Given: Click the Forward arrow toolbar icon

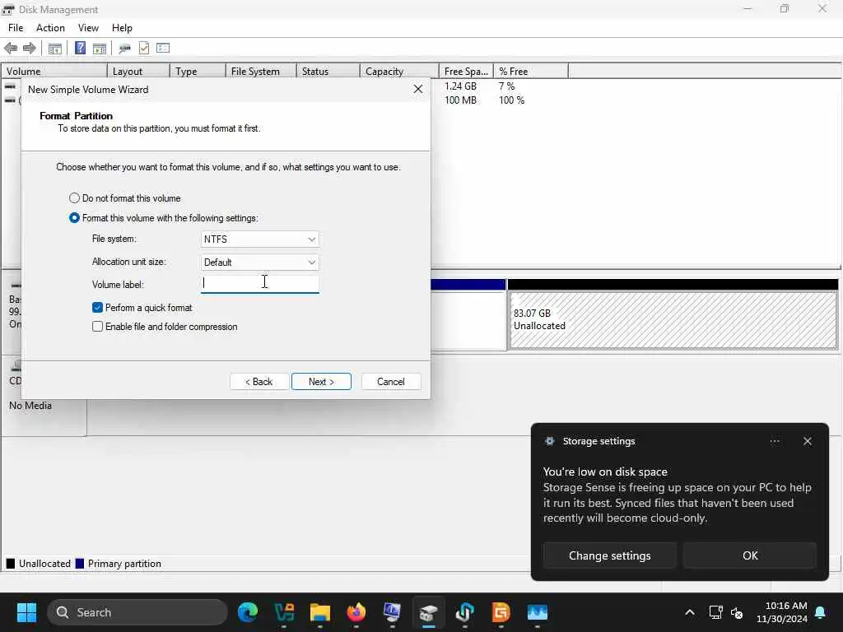Looking at the screenshot, I should (x=30, y=49).
